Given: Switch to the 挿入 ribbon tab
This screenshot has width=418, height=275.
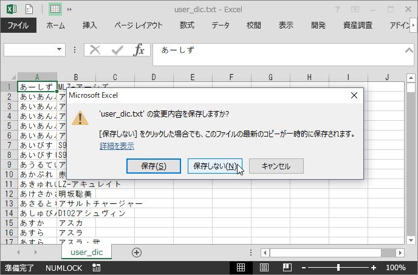Looking at the screenshot, I should tap(89, 25).
